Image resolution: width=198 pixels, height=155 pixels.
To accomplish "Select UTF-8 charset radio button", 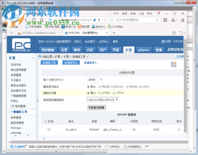I will tap(114, 93).
